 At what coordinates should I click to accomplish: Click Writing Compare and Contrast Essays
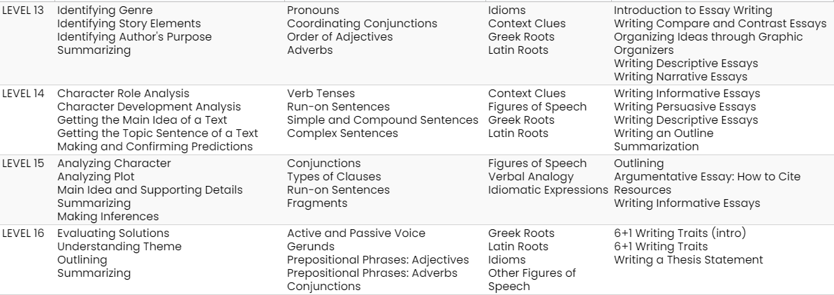pos(719,24)
